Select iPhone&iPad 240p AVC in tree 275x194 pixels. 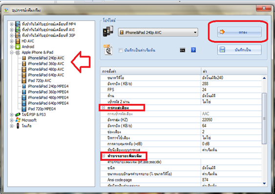tap(46, 58)
